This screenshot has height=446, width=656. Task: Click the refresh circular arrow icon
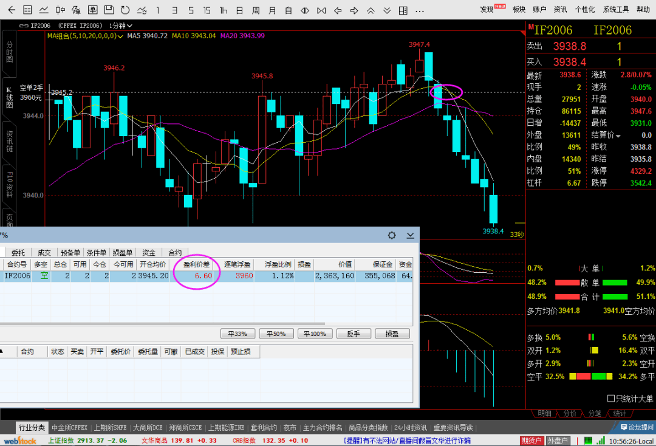[x=125, y=10]
